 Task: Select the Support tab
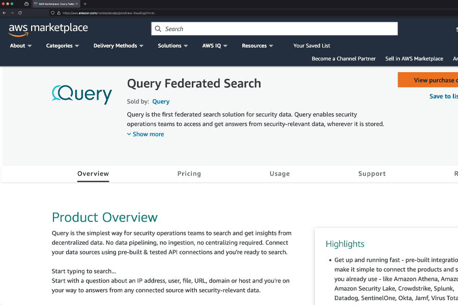point(371,174)
